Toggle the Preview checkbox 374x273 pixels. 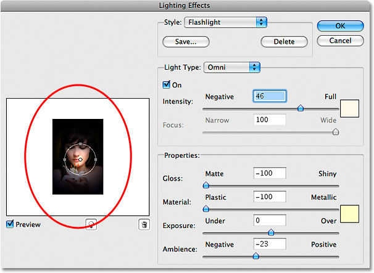coord(10,224)
